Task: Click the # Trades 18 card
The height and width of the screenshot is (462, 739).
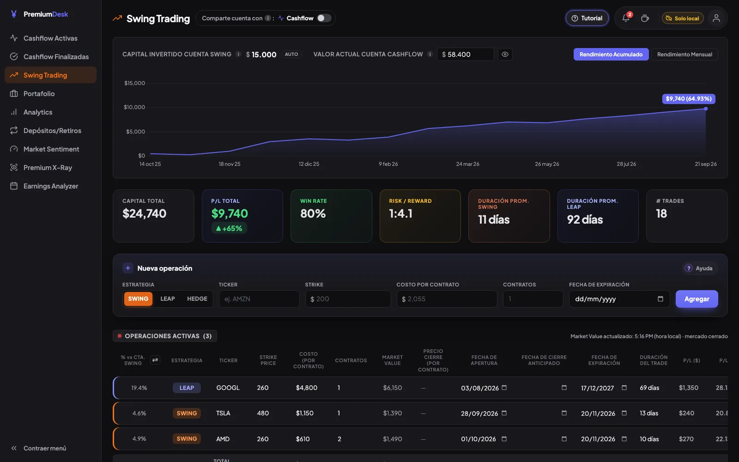Action: click(x=687, y=216)
